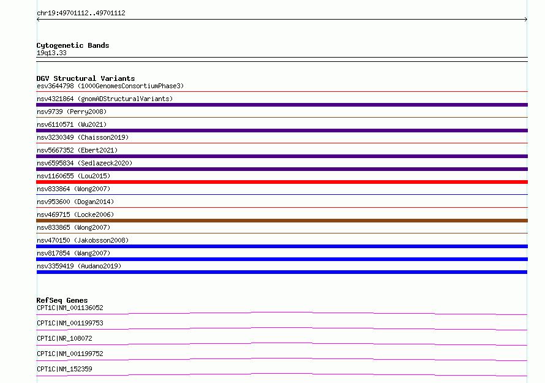Viewport: 545px width, 383px height.
Task: Click the blue bar under nsv817854
Action: click(282, 259)
